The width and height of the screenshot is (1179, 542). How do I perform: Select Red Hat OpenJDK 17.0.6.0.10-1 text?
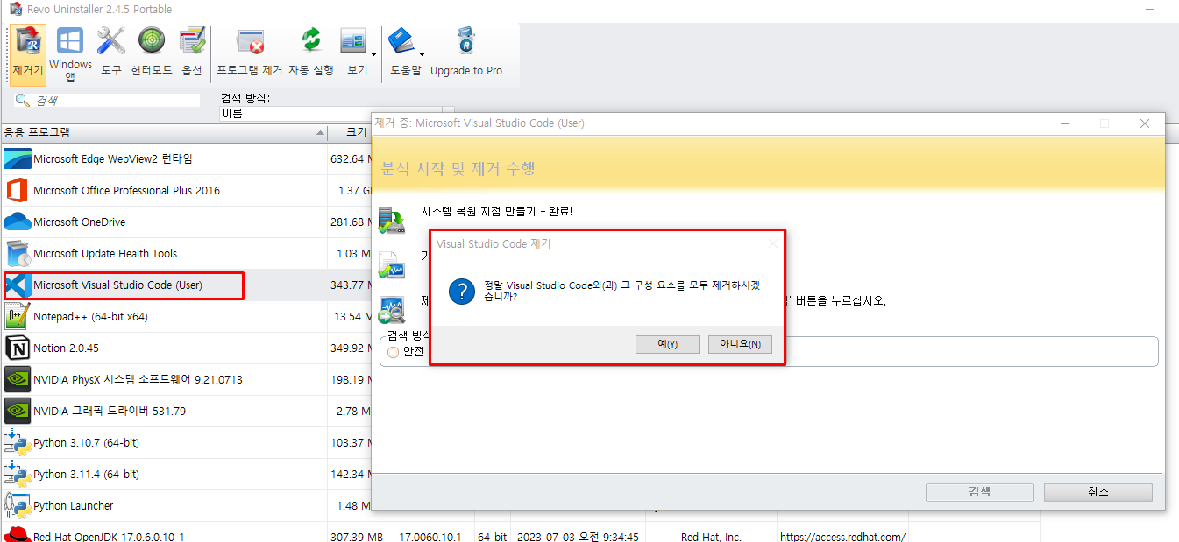tap(109, 536)
